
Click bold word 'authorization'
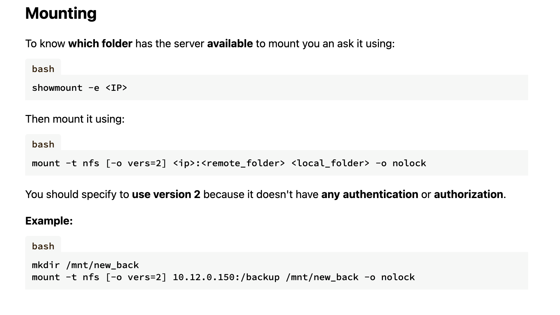[x=468, y=194]
